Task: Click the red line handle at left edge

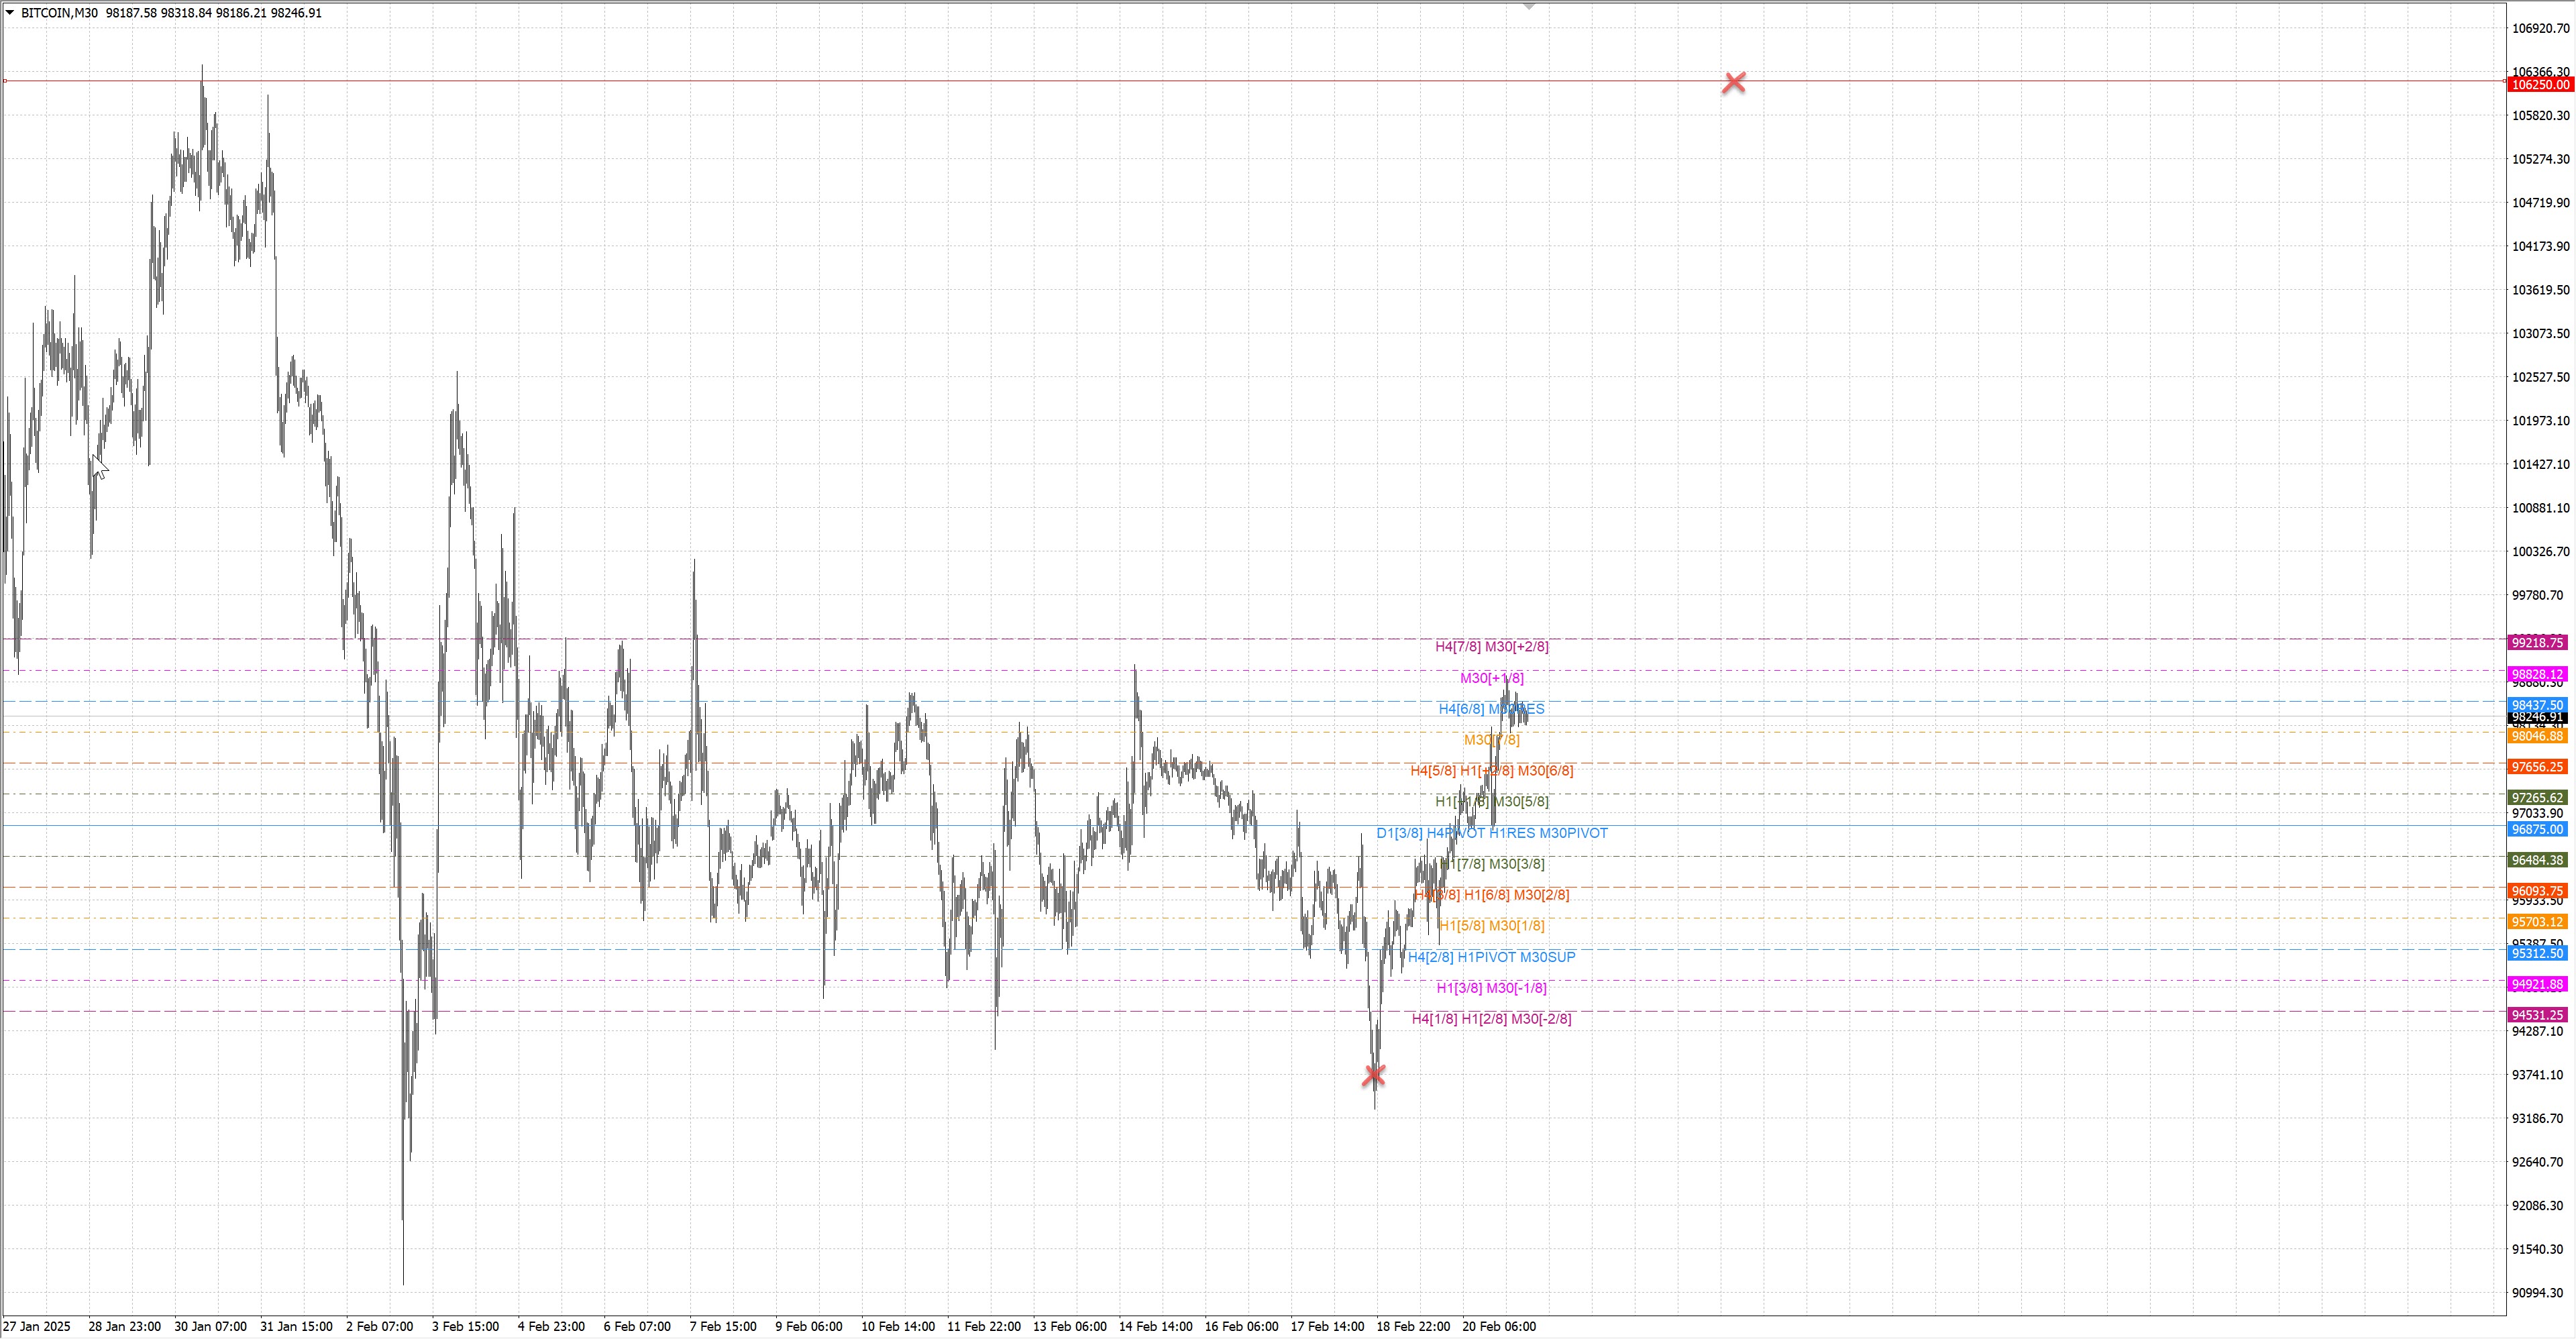Action: pyautogui.click(x=5, y=81)
